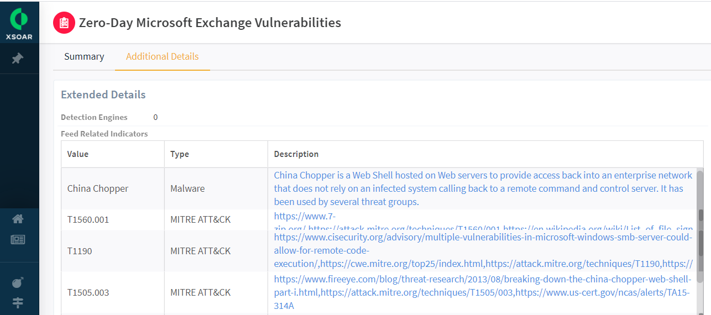Switch to the Summary tab

pos(84,56)
